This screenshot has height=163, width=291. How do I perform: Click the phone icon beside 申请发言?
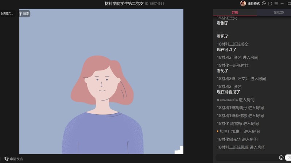[7, 159]
